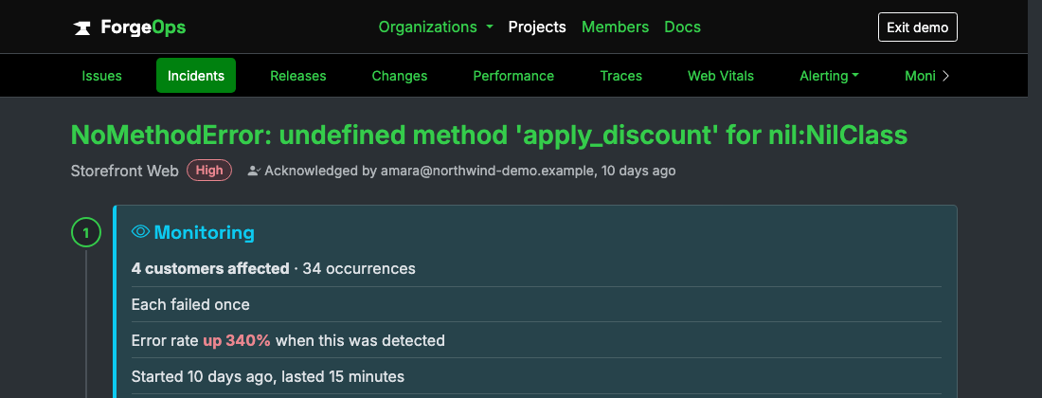This screenshot has height=398, width=1042.
Task: Click the acknowledged user check icon
Action: [x=253, y=171]
